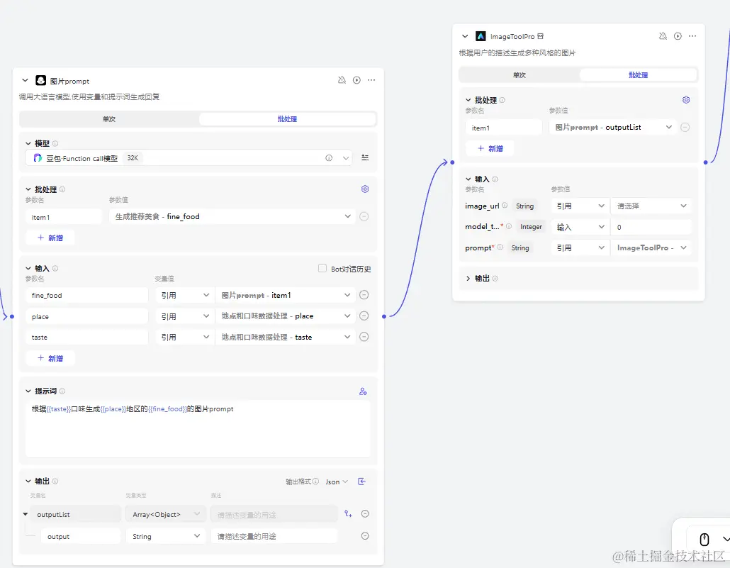Run the ImageToolPro node with play icon
Screen dimensions: 730x568
point(678,36)
